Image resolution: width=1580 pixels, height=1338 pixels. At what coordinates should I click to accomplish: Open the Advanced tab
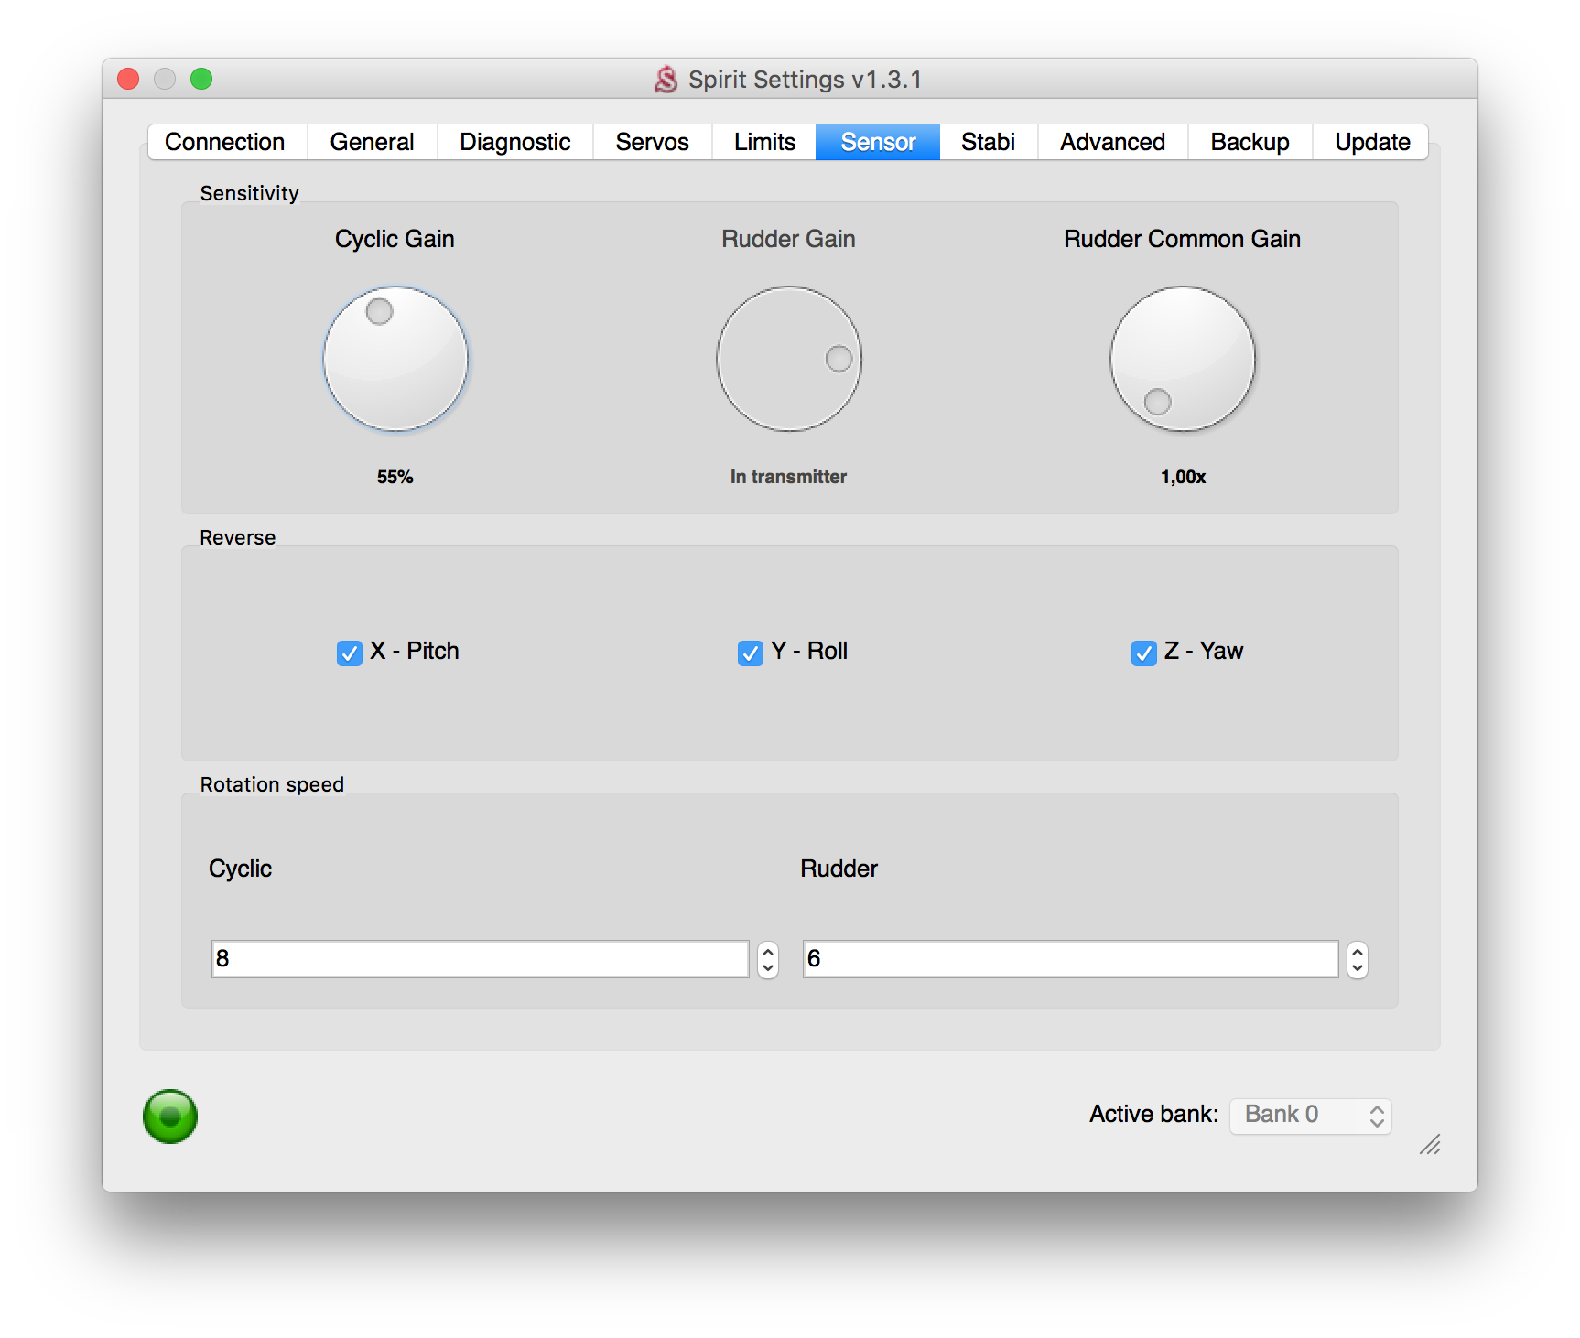pyautogui.click(x=1112, y=142)
